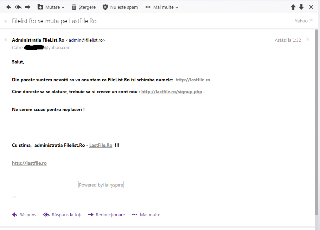The image size is (320, 230).
Task: Click the LastFile.Ro link in the signature
Action: pyautogui.click(x=101, y=145)
